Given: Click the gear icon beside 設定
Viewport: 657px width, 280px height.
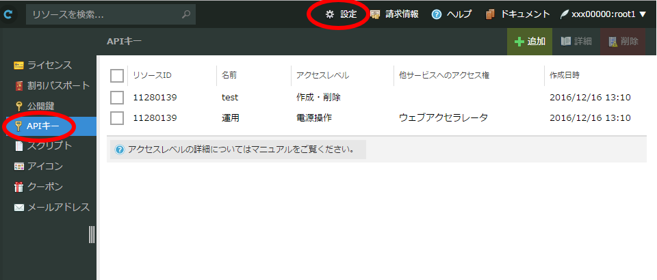Looking at the screenshot, I should [330, 14].
